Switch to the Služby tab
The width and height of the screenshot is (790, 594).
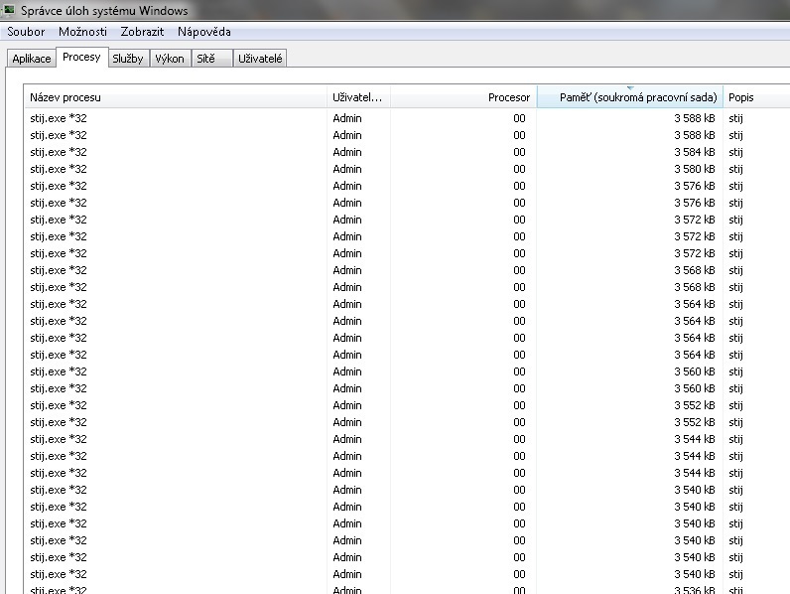coord(128,59)
